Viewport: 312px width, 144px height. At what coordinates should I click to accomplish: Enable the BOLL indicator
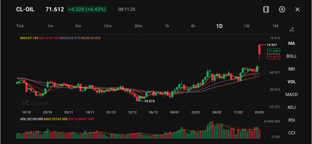click(292, 56)
